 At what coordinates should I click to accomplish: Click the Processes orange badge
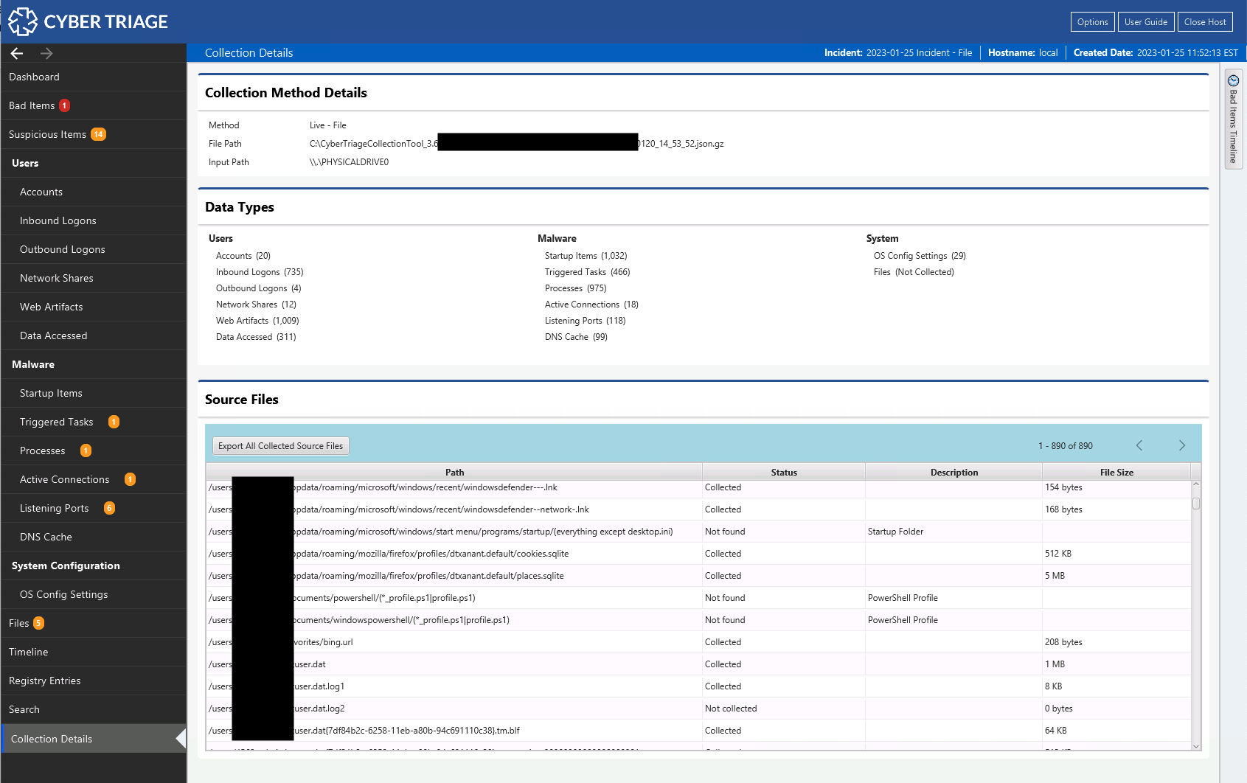tap(86, 450)
